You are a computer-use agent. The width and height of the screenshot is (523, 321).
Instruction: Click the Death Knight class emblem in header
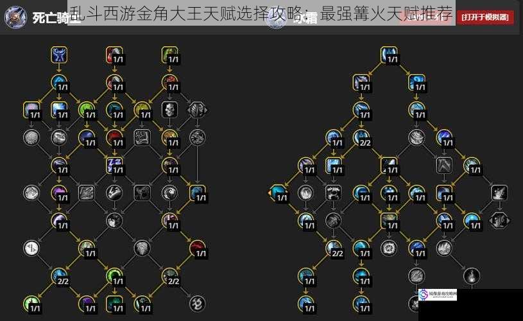[x=15, y=17]
